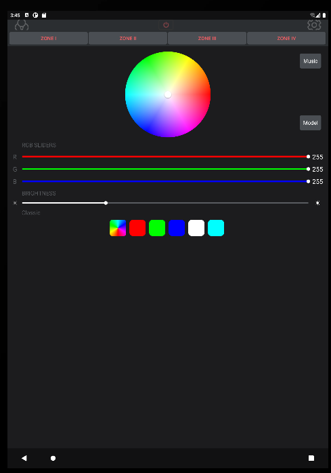331x473 pixels.
Task: Switch to ZONE II tab
Action: click(128, 38)
